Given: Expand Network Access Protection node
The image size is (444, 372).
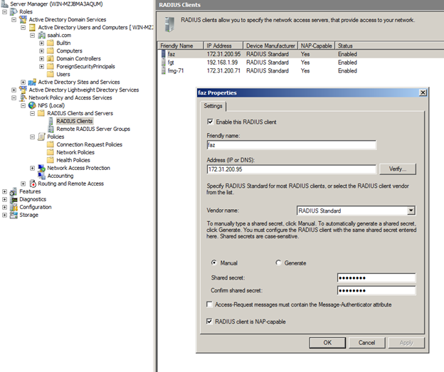Looking at the screenshot, I should tap(33, 168).
